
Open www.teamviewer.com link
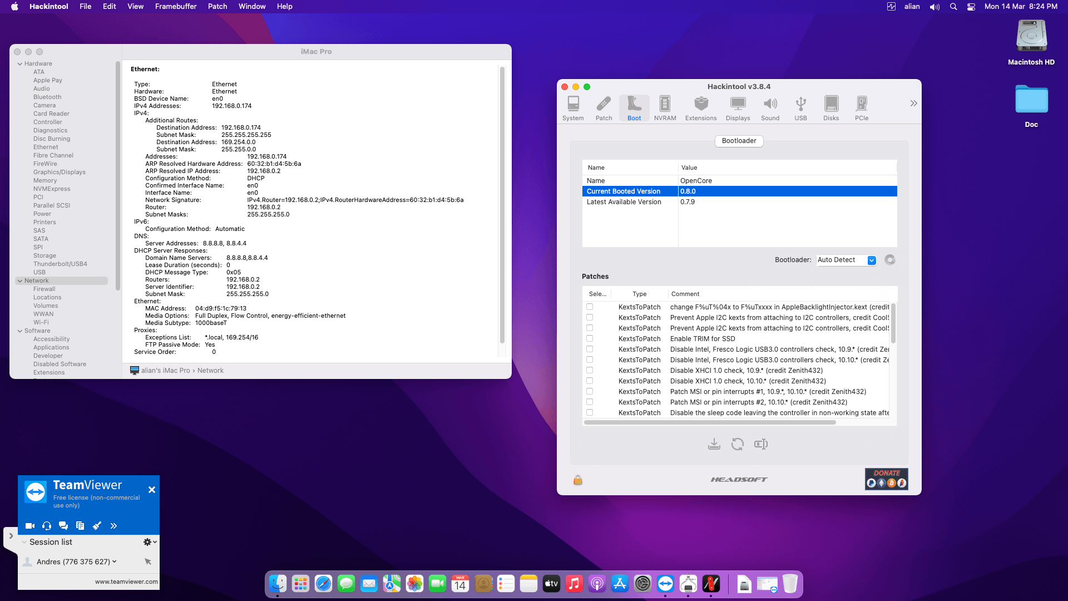click(126, 582)
